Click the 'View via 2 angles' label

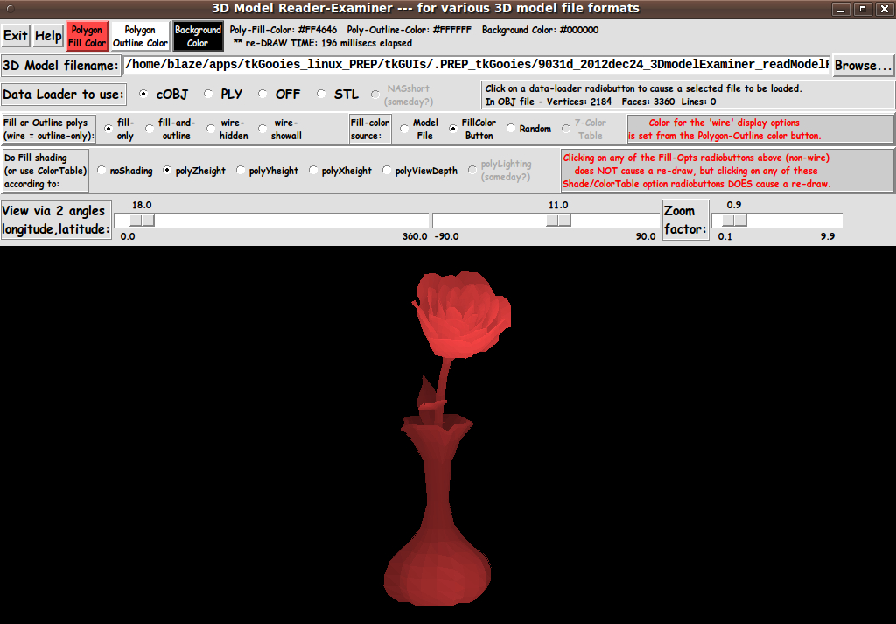pos(56,220)
